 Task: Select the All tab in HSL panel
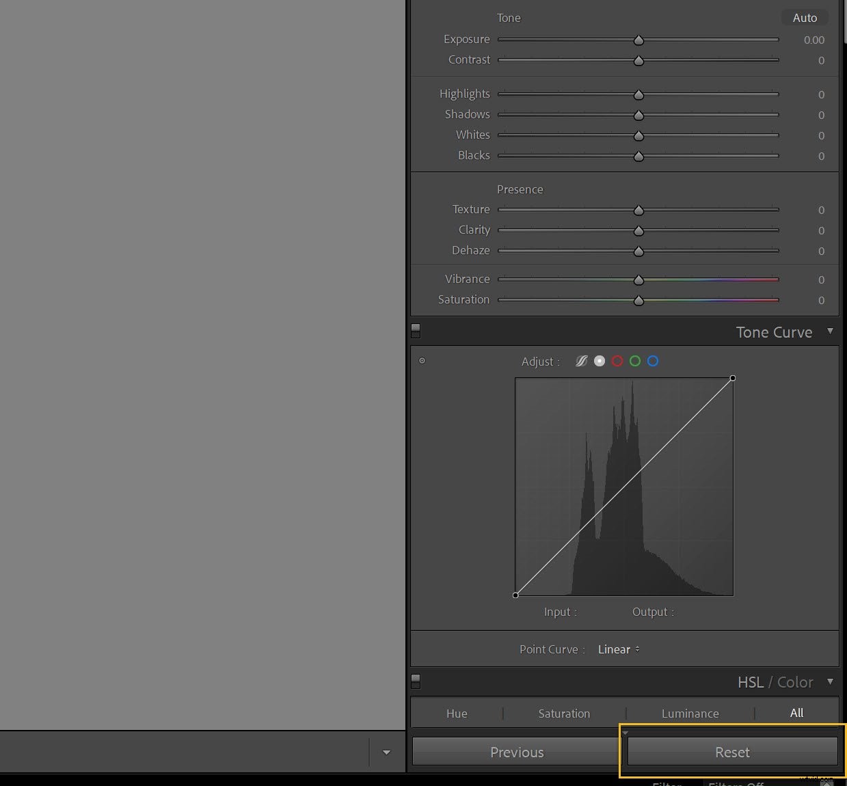tap(796, 713)
